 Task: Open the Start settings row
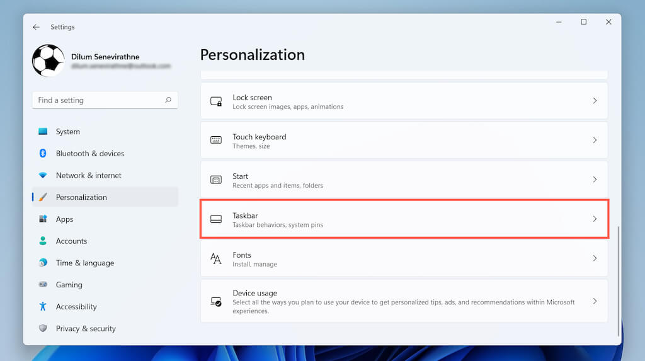pos(404,180)
